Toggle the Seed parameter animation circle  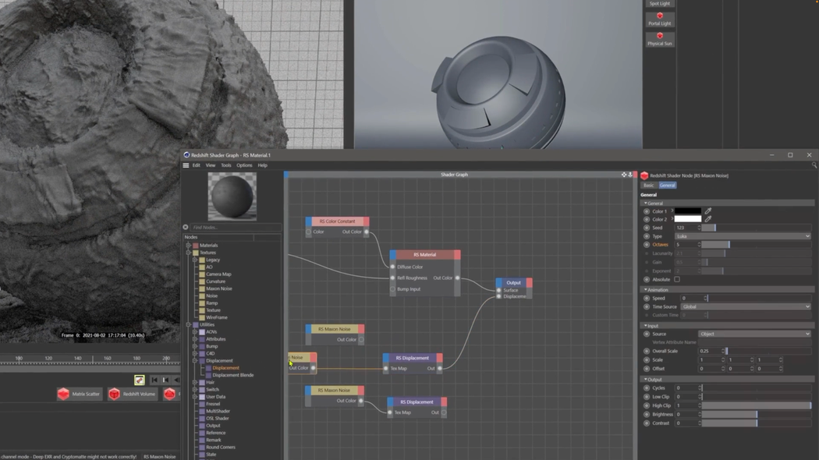647,228
